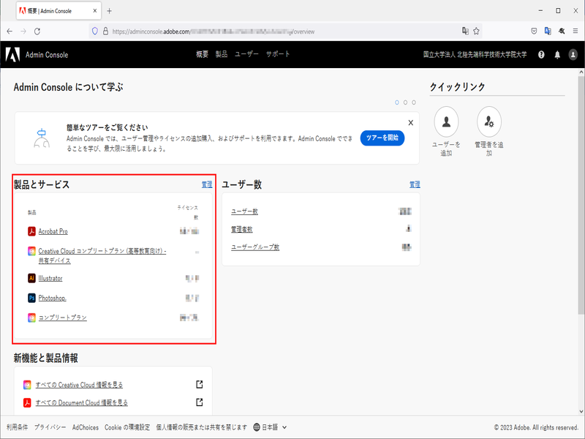Click プライバシー footer link
Image resolution: width=585 pixels, height=439 pixels.
coord(50,427)
